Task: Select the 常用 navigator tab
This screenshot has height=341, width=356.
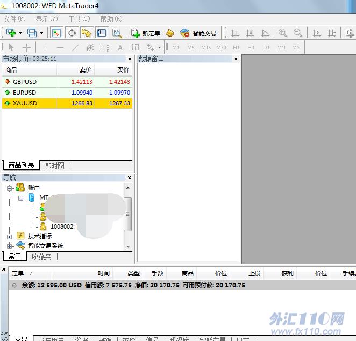Action: (15, 257)
